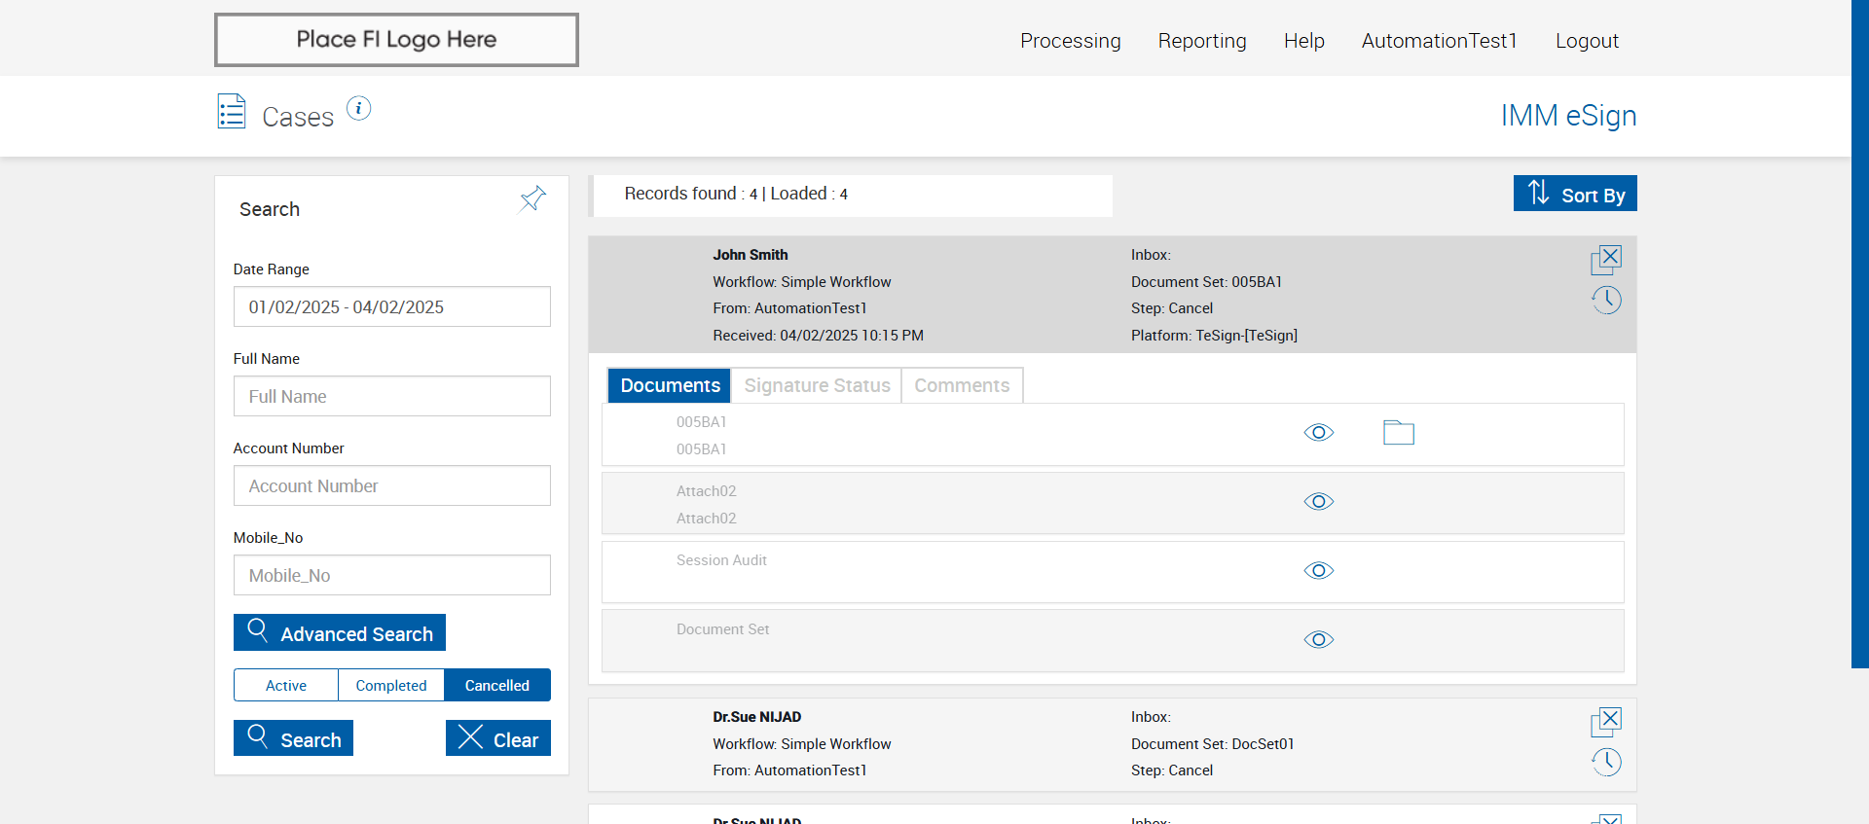Click the Date Range input field

(x=391, y=307)
